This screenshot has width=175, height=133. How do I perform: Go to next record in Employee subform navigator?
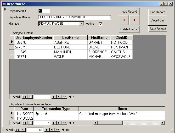pyautogui.click(x=54, y=97)
